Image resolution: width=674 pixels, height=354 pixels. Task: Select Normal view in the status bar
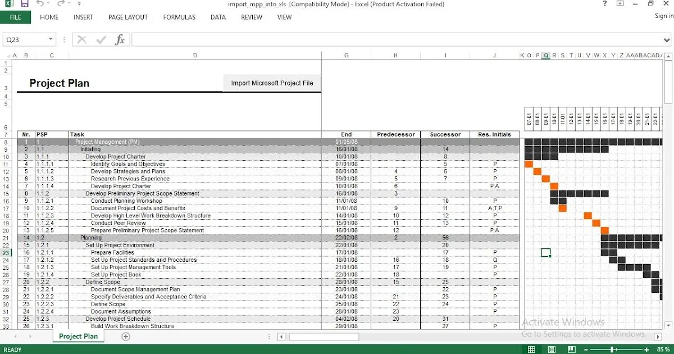pyautogui.click(x=532, y=349)
